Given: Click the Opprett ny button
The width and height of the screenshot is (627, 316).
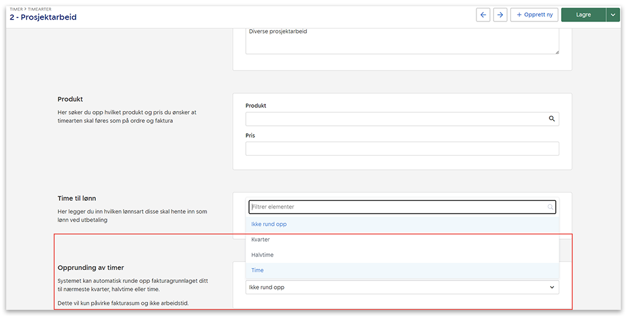Looking at the screenshot, I should click(534, 15).
